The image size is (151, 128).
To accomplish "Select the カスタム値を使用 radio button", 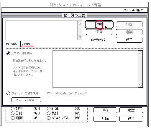I will [x=8, y=53].
